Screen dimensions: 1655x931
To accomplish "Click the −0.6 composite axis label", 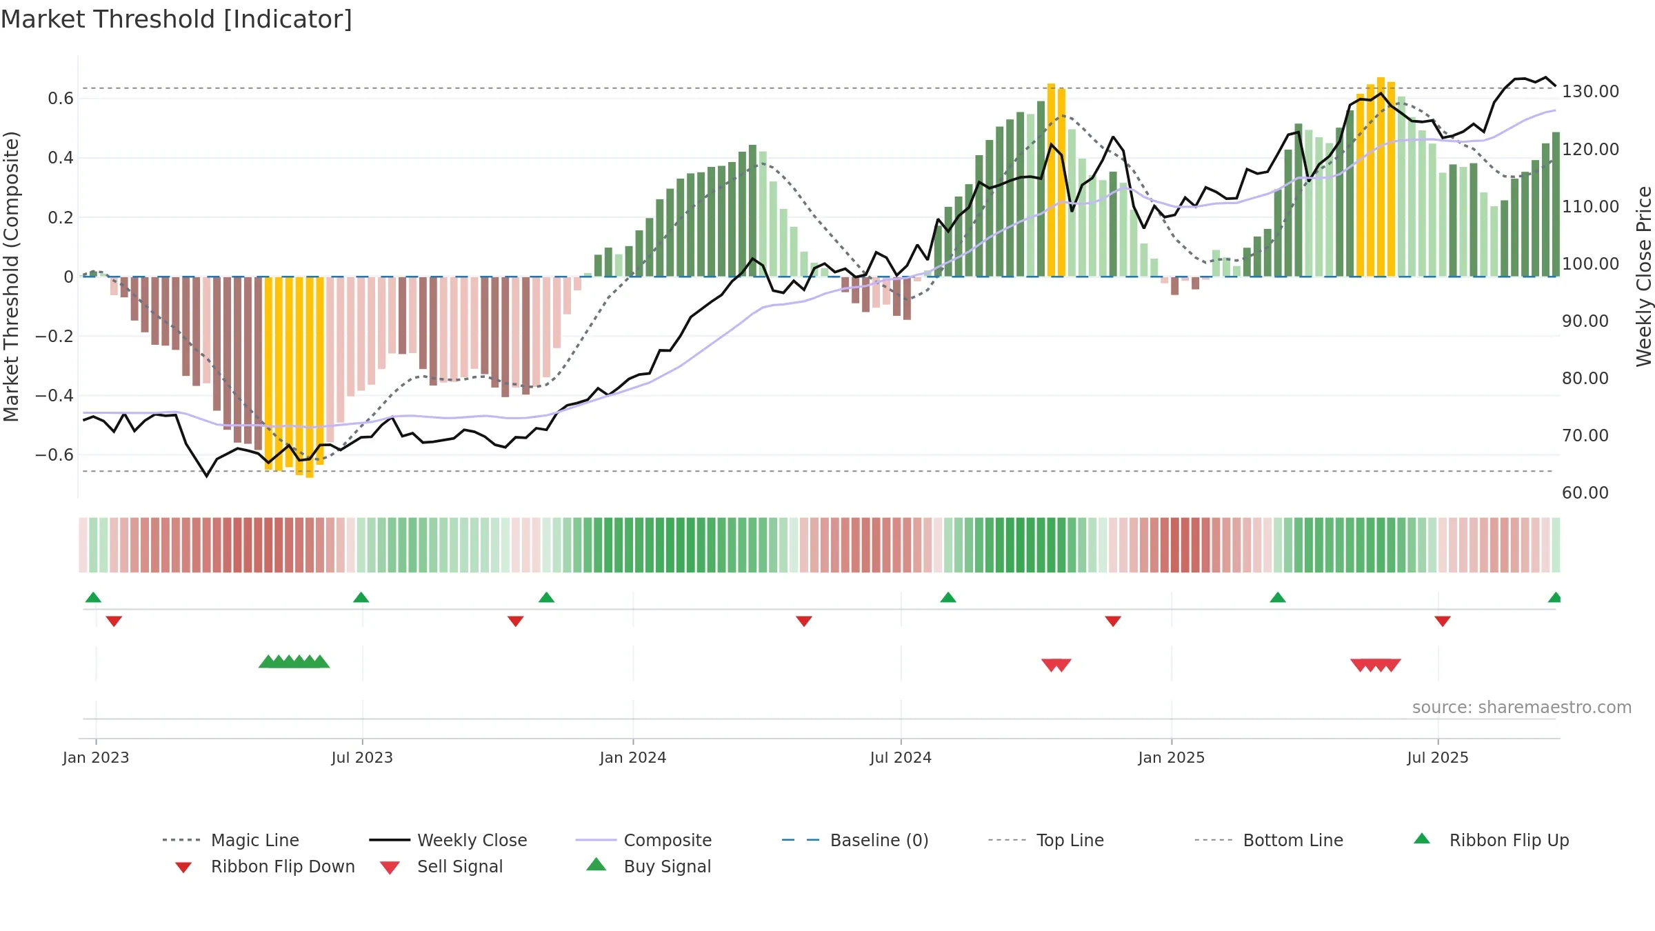I will pos(54,454).
